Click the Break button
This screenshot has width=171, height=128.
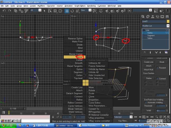pos(162,62)
